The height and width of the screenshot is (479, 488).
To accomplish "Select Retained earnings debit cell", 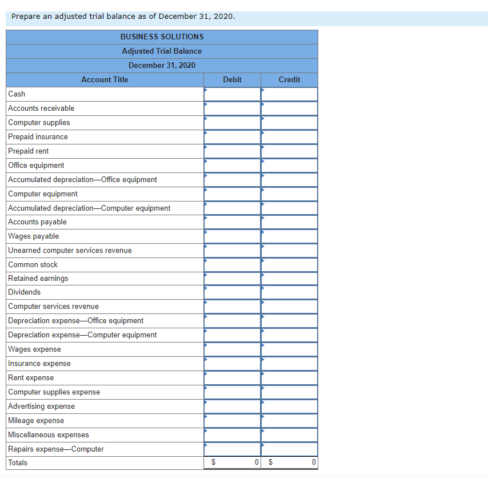I will [x=232, y=279].
